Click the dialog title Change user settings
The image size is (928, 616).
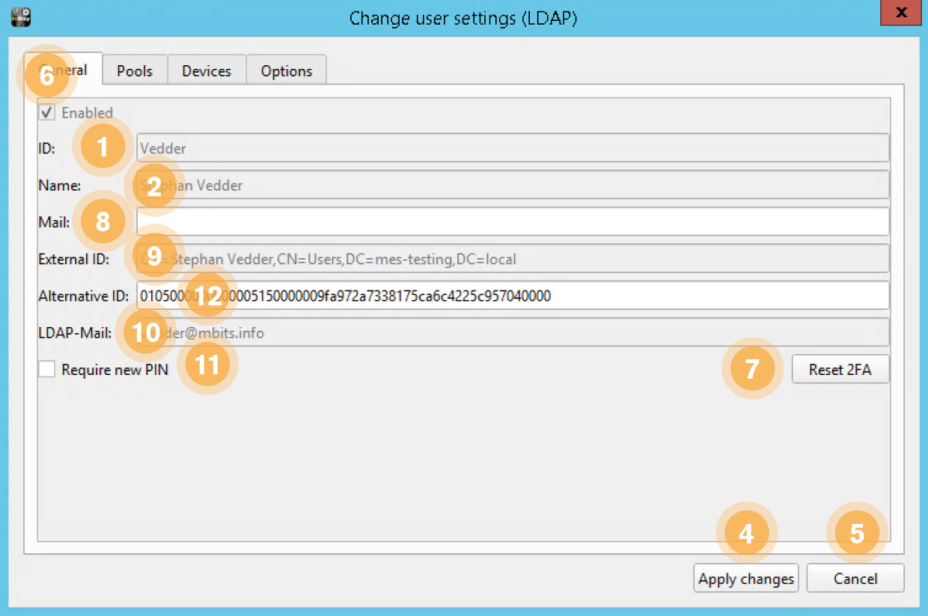464,18
